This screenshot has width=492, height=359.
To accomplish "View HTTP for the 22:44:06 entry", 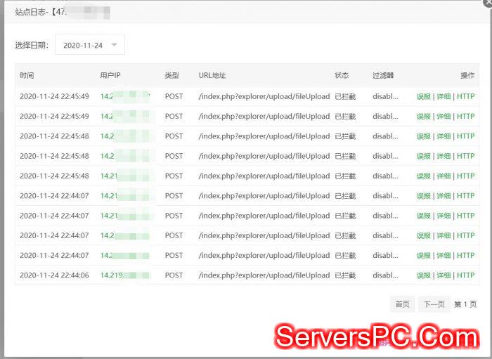I will (x=465, y=275).
